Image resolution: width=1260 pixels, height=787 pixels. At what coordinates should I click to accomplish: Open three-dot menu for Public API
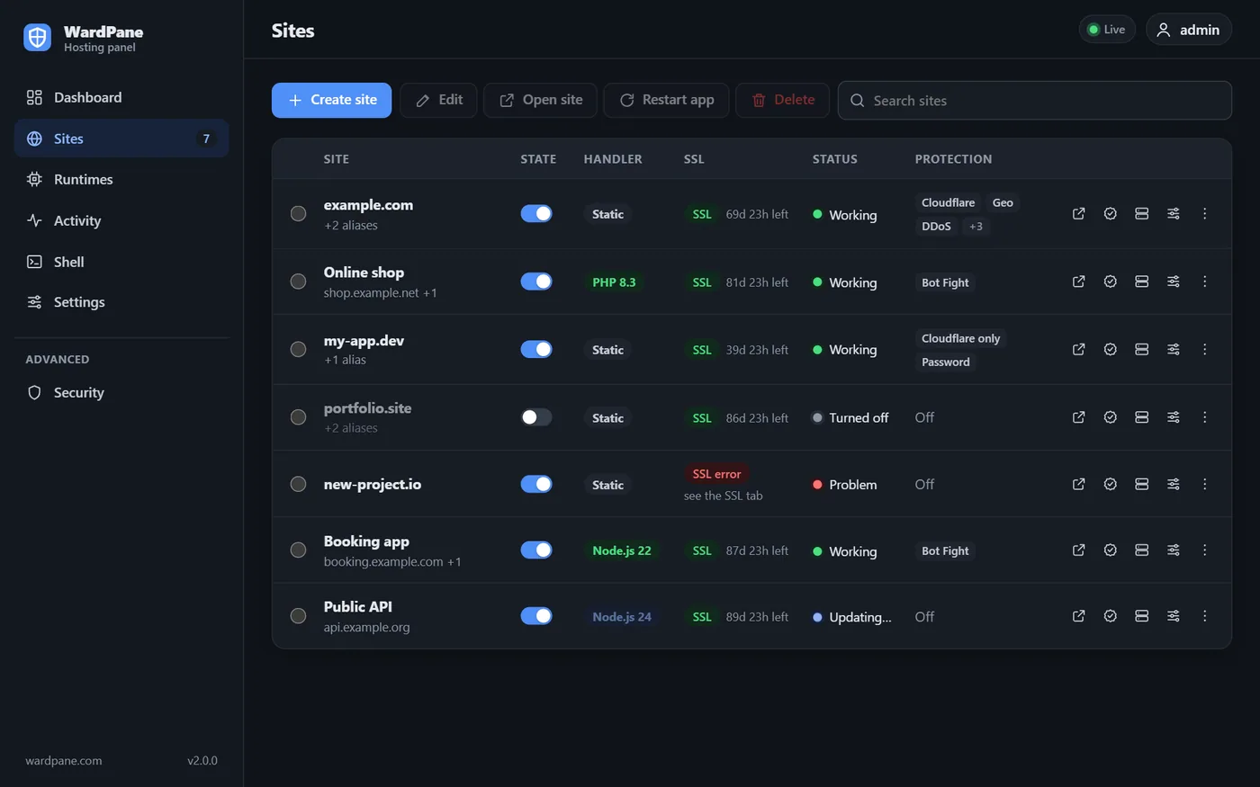pyautogui.click(x=1204, y=616)
